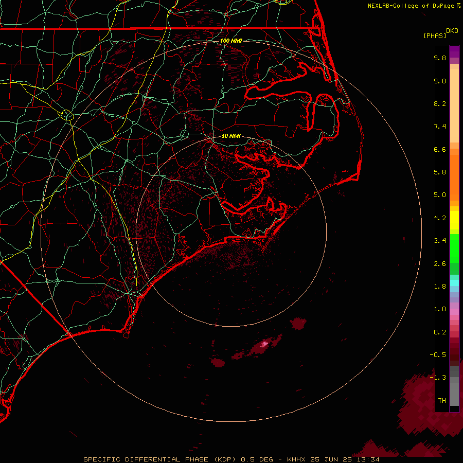
Task: Click the bright green segment of the color bar
Action: (x=454, y=248)
